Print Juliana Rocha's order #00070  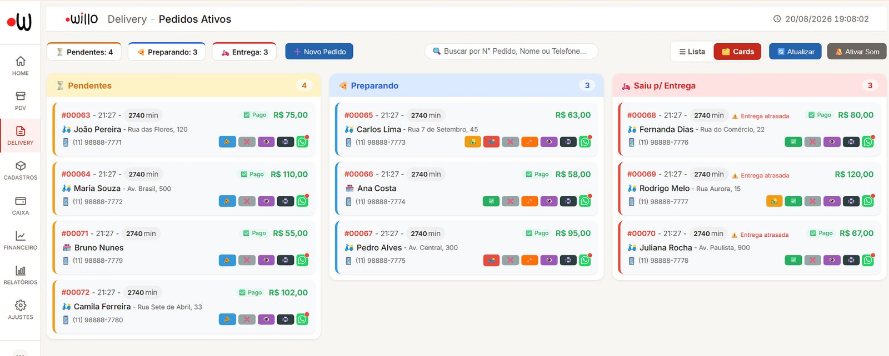[851, 260]
